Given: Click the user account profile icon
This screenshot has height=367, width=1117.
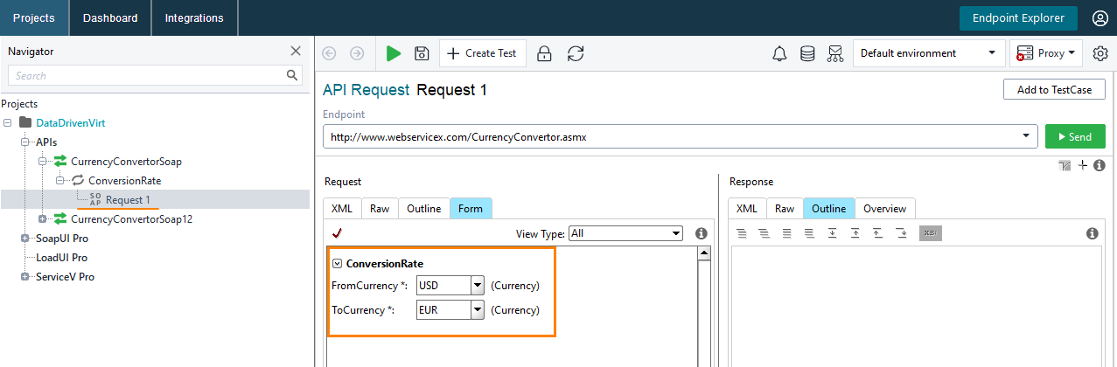Looking at the screenshot, I should 1100,17.
